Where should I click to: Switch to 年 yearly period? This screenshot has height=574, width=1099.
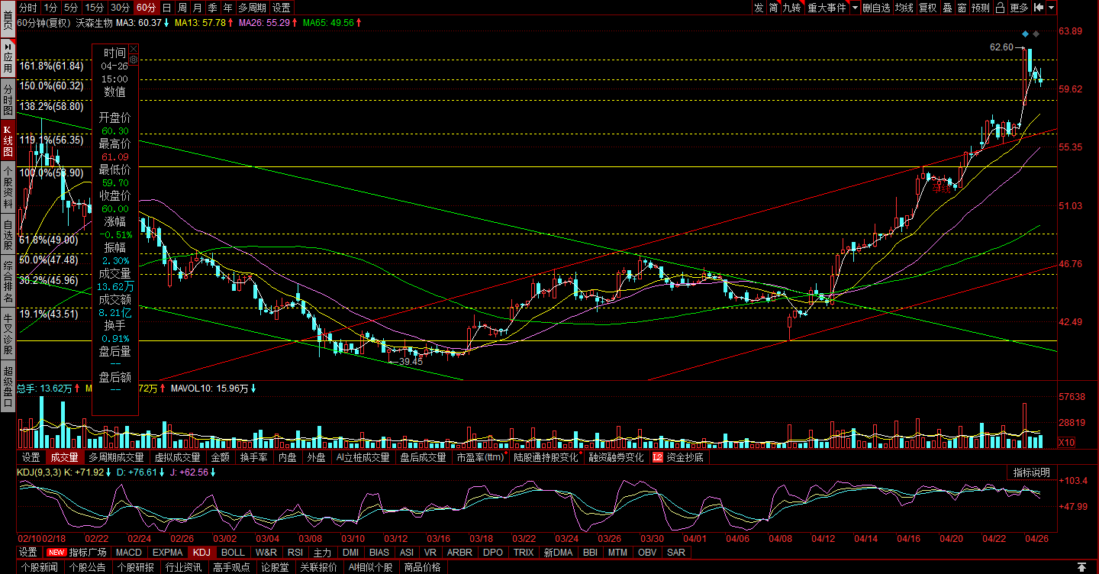tap(228, 8)
